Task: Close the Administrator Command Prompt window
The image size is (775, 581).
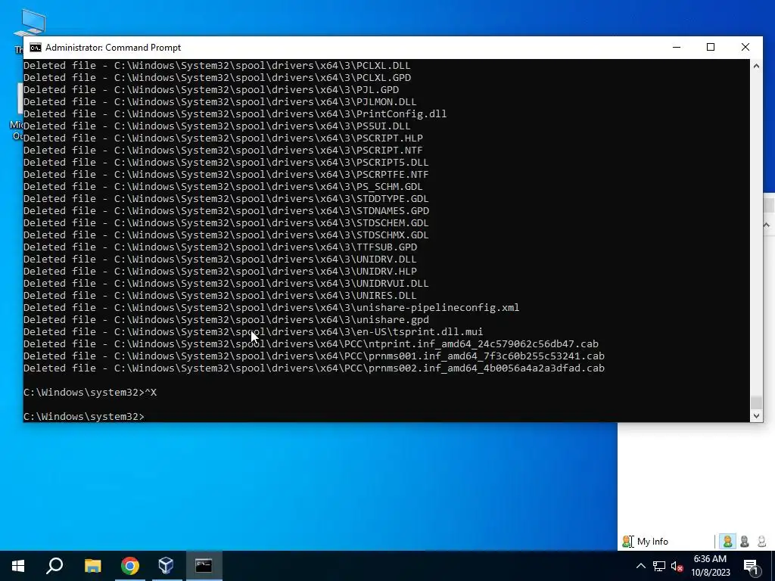Action: [x=745, y=48]
